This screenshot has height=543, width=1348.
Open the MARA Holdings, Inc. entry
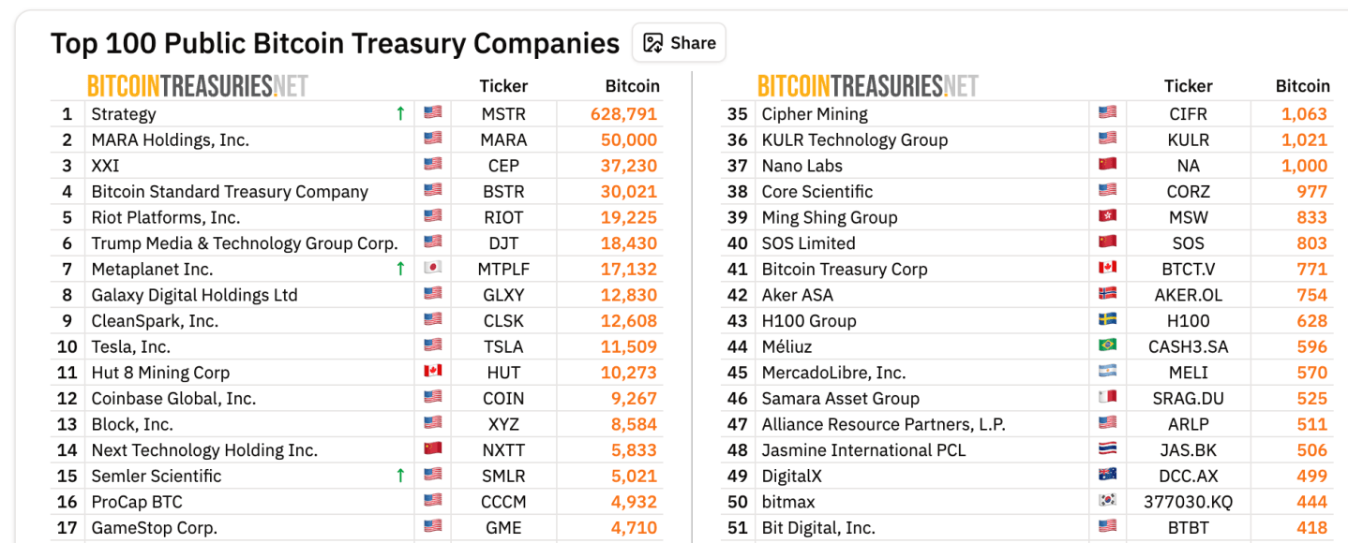point(170,140)
